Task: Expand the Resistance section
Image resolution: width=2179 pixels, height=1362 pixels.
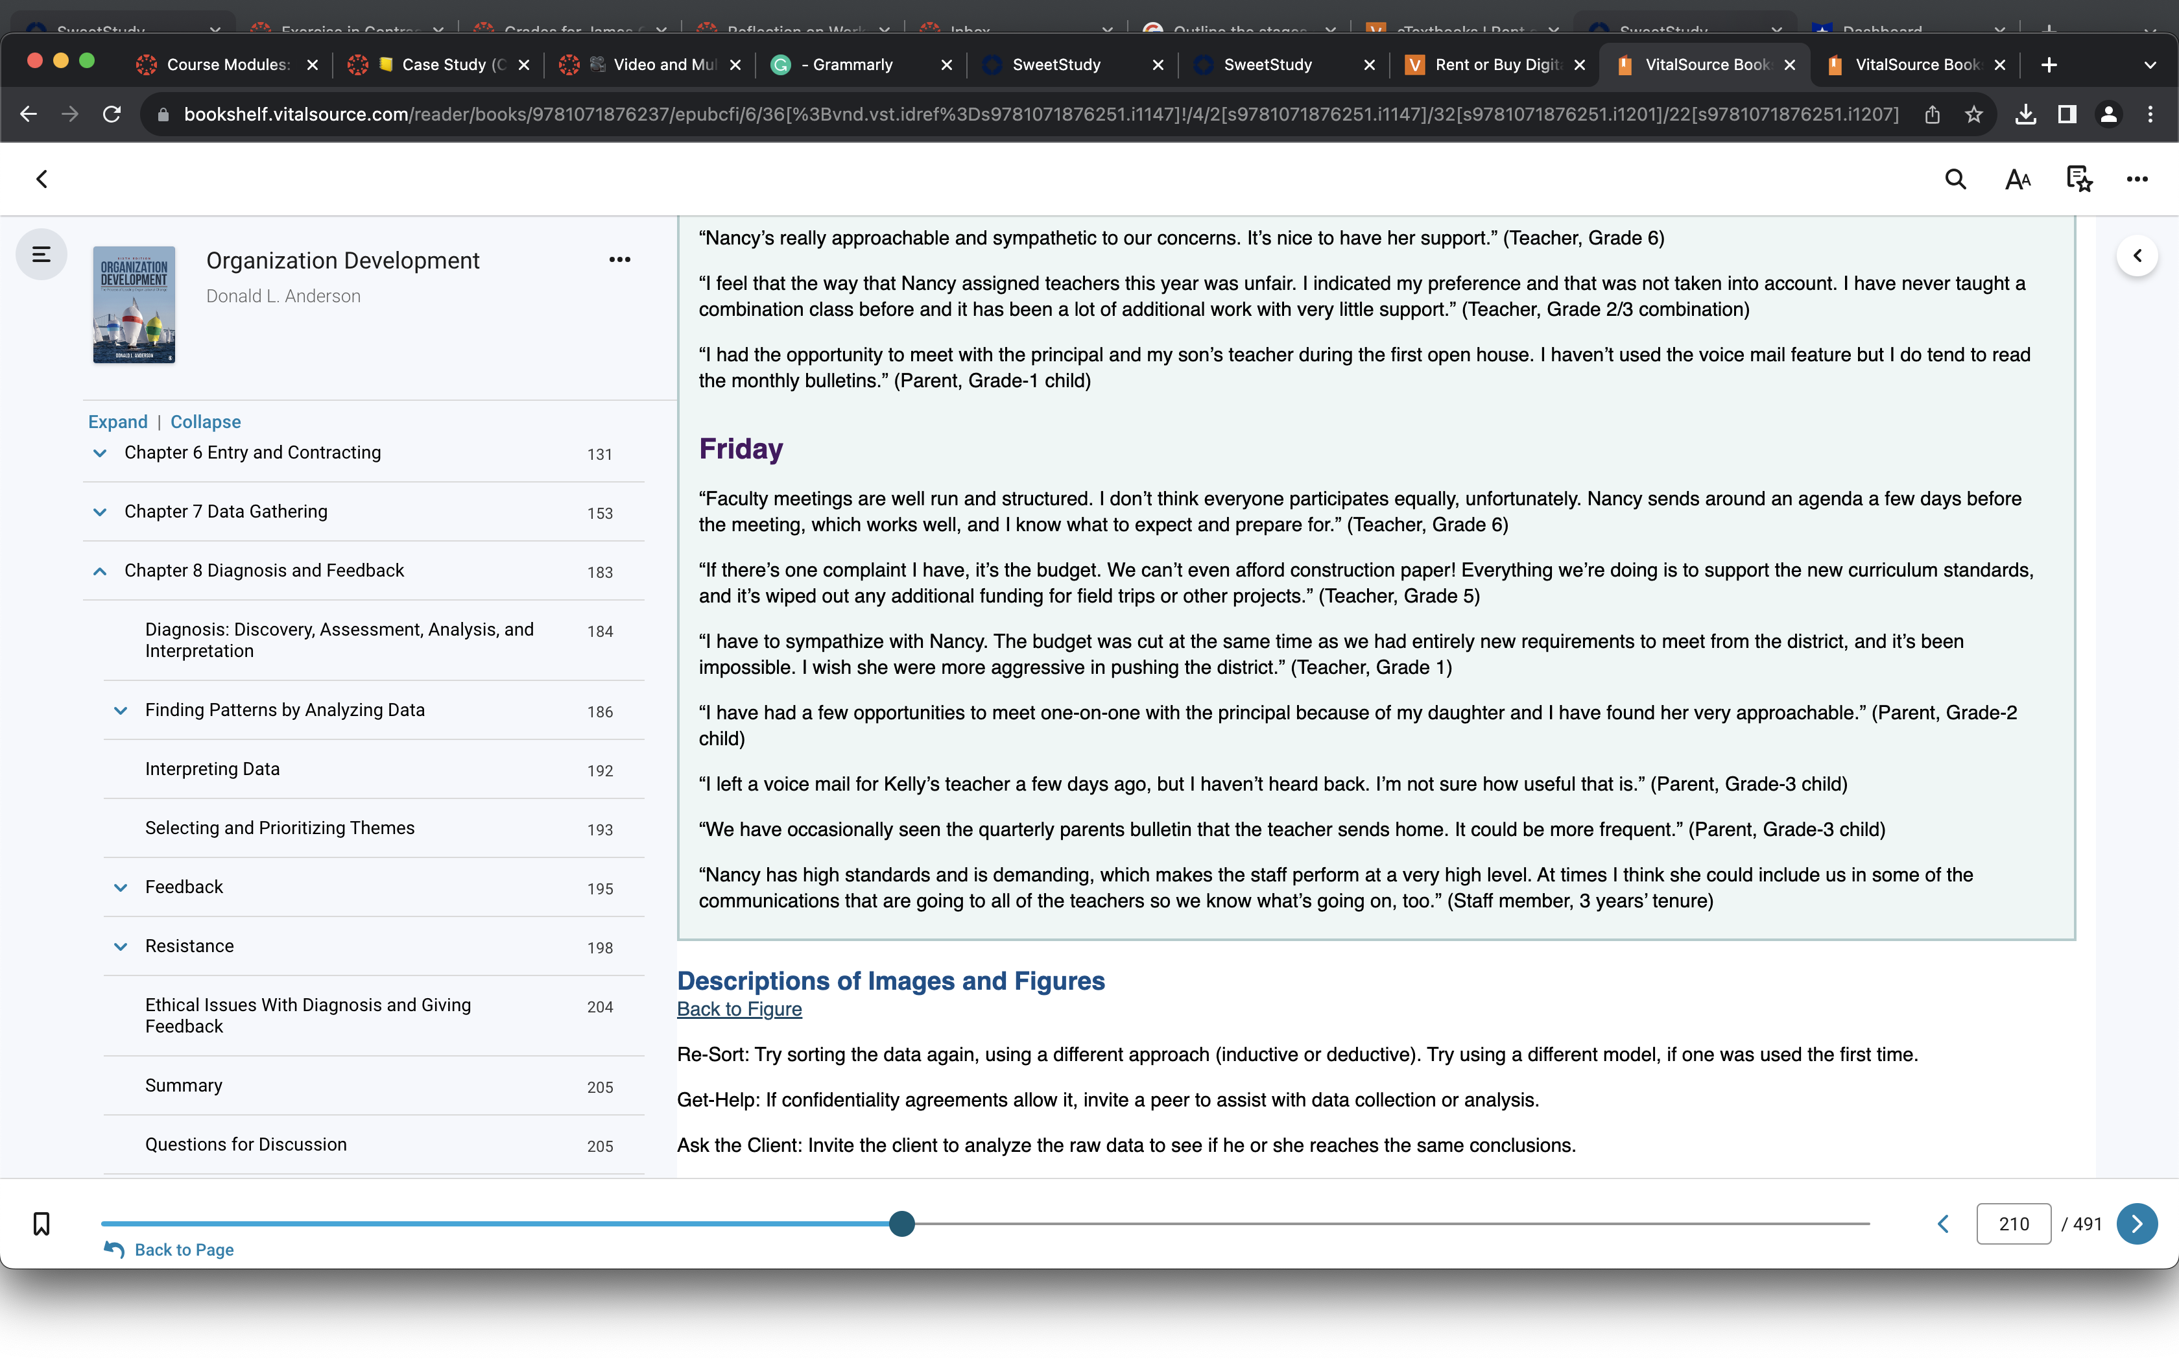Action: coord(121,946)
